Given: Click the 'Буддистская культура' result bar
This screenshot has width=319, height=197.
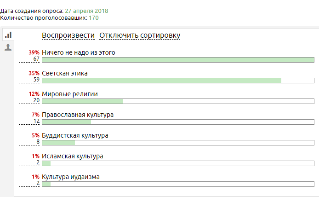Looking at the screenshot, I should point(178,143).
